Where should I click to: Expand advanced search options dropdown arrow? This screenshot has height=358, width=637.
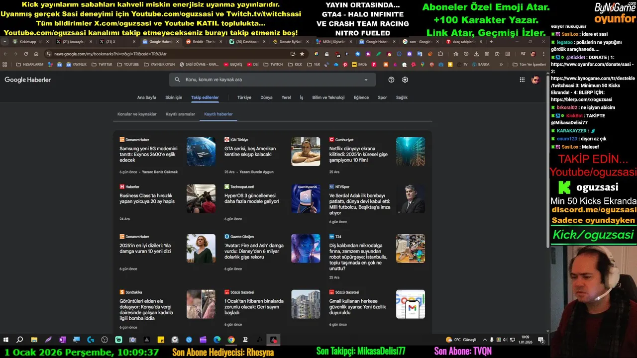click(366, 80)
